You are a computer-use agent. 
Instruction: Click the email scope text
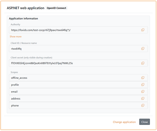14,92
